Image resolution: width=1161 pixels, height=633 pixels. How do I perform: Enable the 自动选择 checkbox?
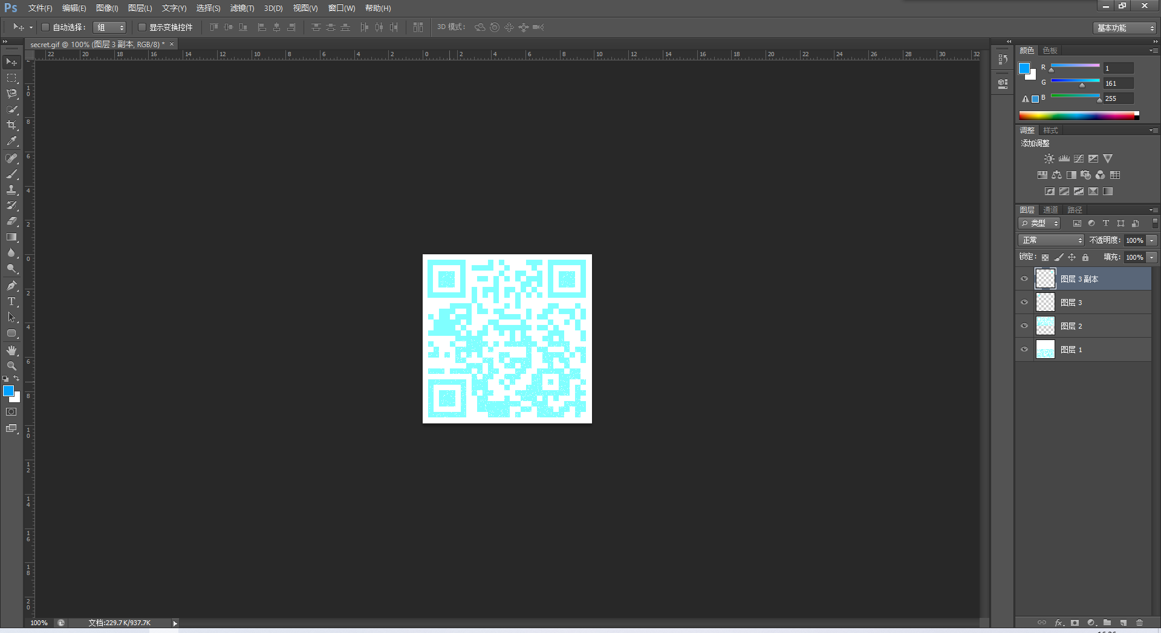coord(45,27)
